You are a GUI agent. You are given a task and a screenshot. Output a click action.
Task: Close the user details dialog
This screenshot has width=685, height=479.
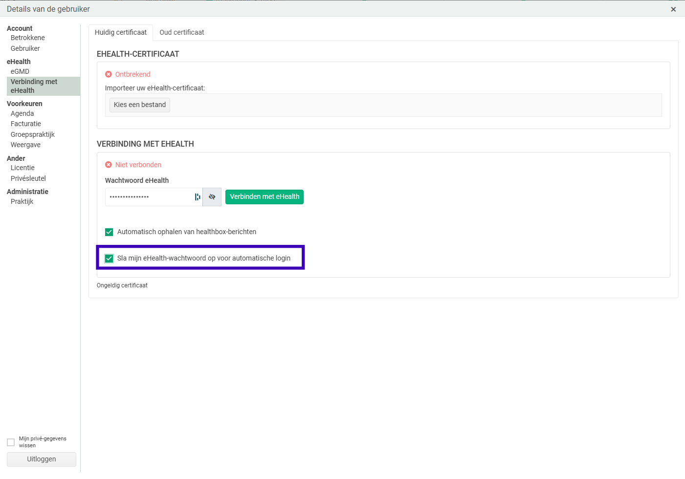pos(673,9)
